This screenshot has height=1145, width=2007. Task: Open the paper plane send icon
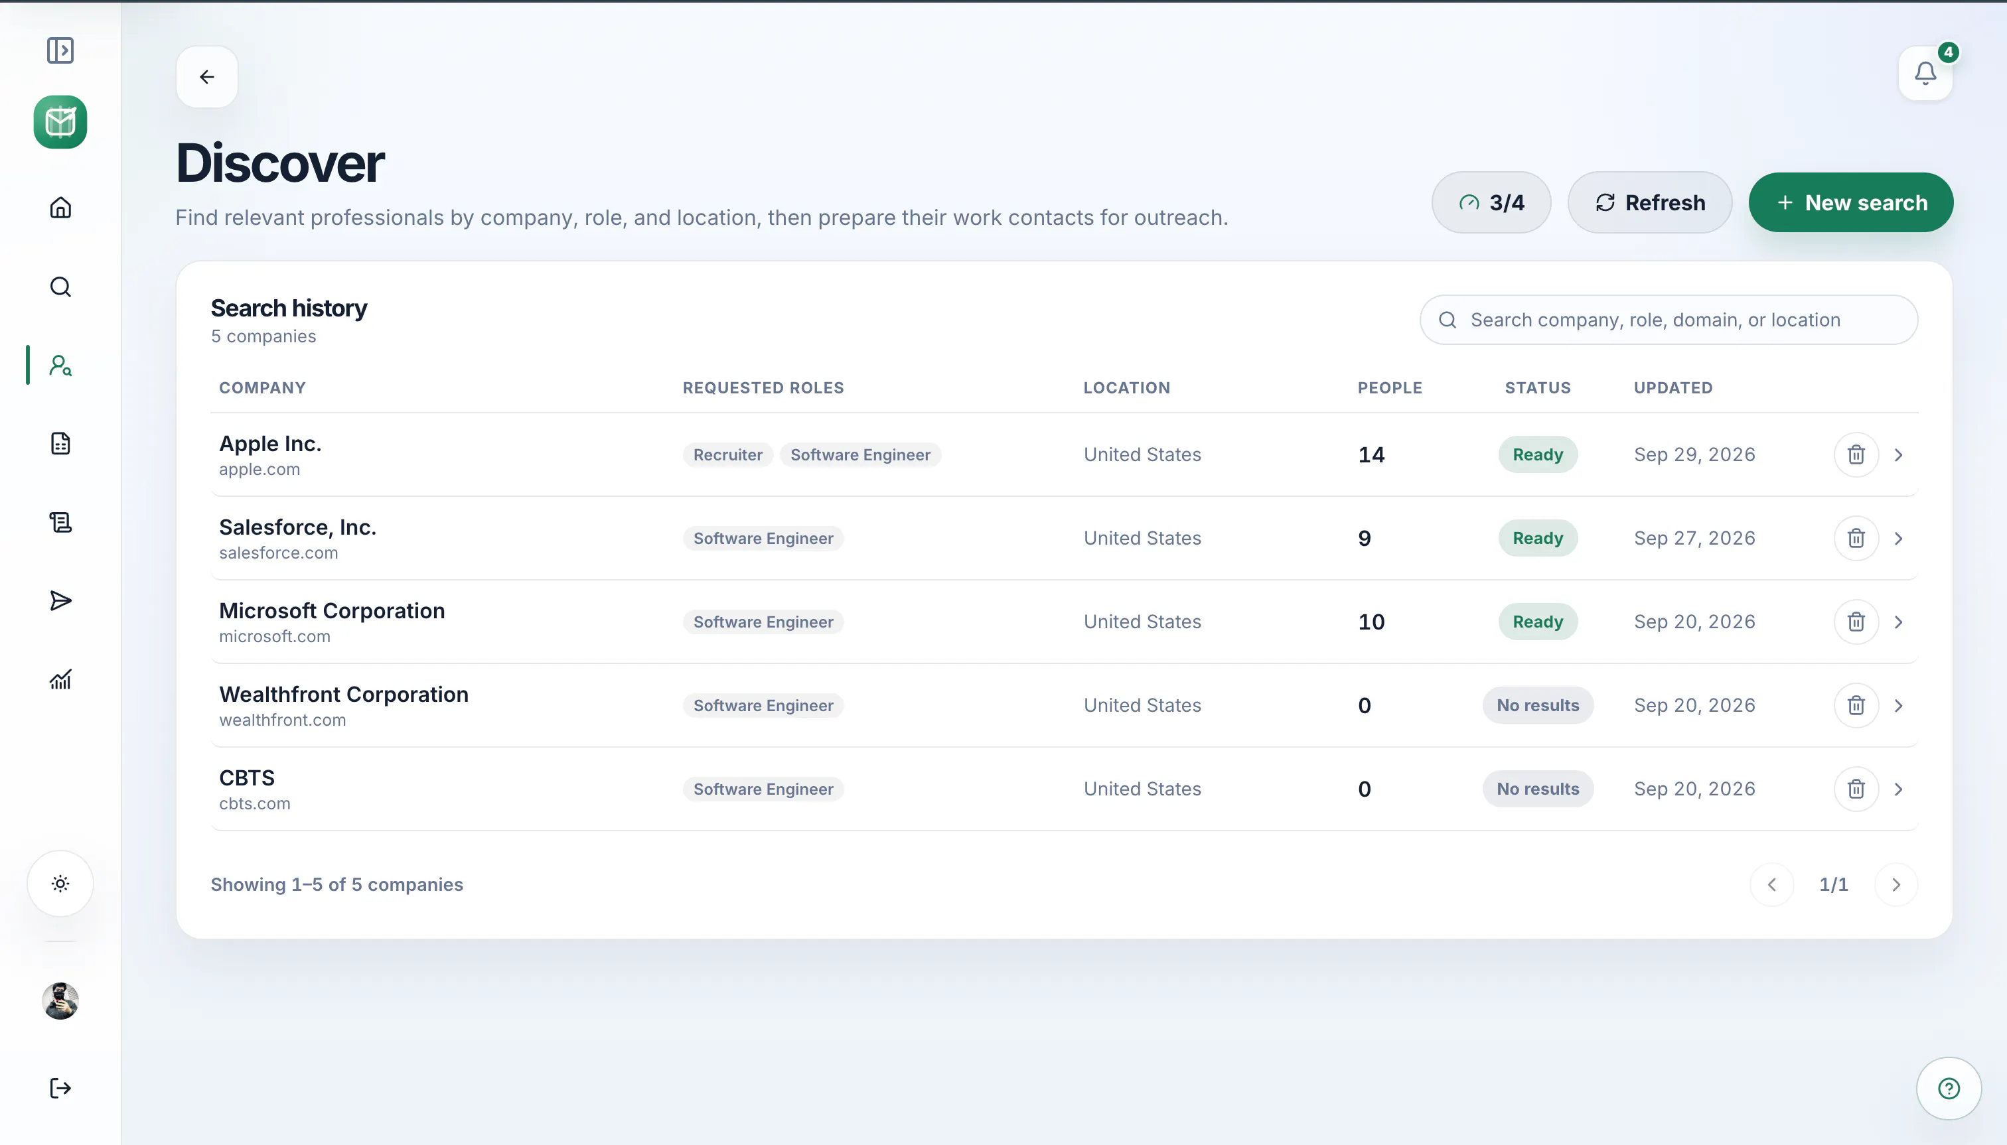(60, 601)
